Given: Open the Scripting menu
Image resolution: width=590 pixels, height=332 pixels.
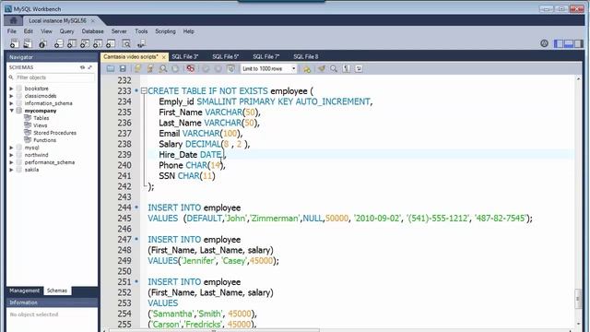Looking at the screenshot, I should click(165, 31).
